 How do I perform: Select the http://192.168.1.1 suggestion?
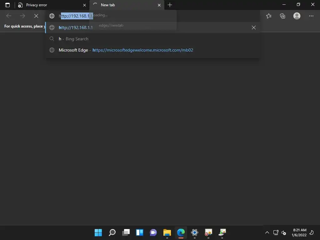pyautogui.click(x=152, y=27)
